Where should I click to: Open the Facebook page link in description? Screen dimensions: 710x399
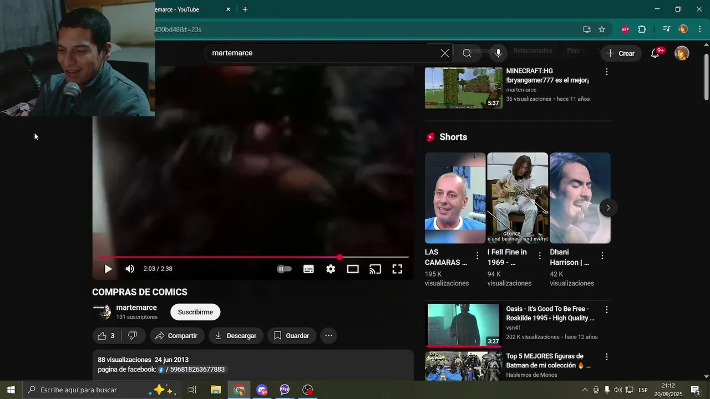[192, 370]
